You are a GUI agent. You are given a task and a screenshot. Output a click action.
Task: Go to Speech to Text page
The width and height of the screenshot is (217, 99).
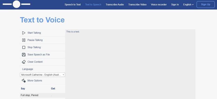point(73,4)
